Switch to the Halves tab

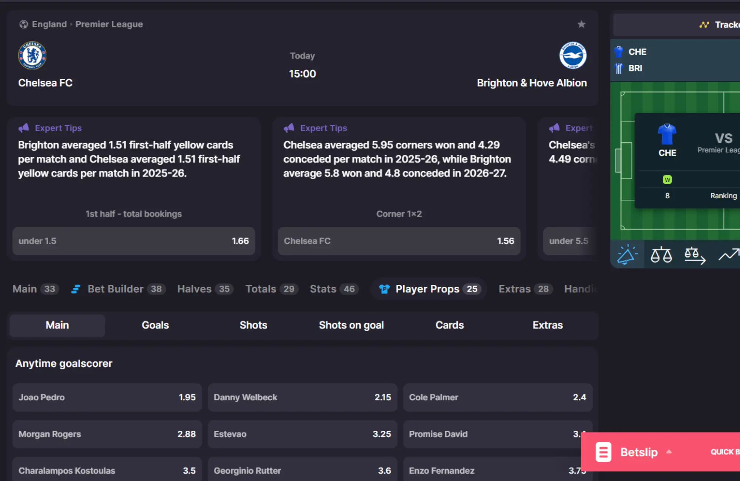click(x=205, y=289)
